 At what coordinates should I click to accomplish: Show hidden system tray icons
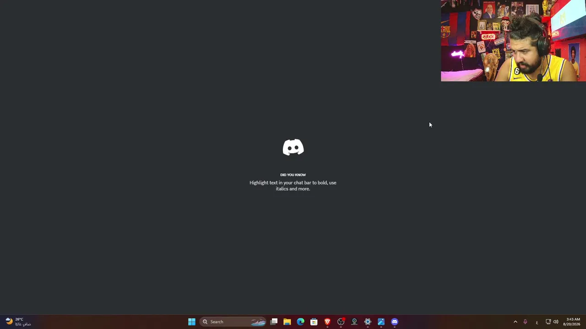(x=515, y=322)
